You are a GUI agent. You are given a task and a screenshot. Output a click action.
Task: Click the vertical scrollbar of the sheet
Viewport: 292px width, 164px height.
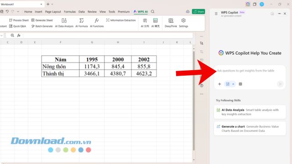coord(194,100)
